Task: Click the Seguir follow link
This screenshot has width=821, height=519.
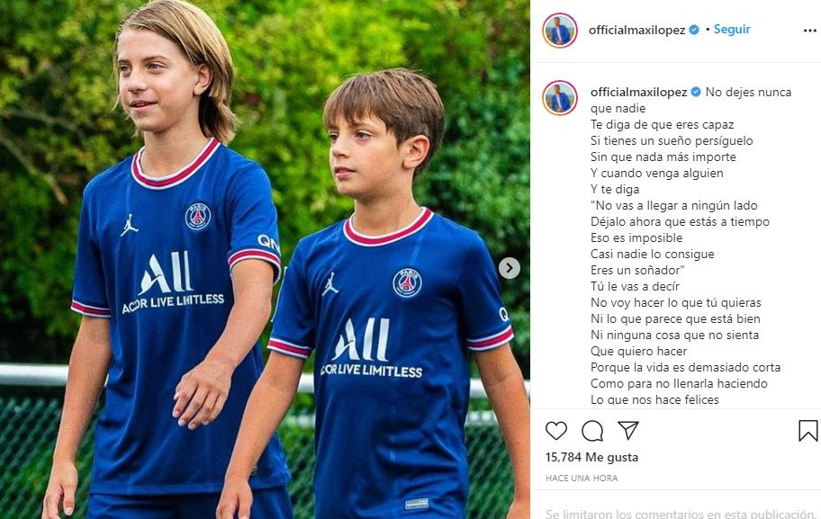Action: click(x=732, y=30)
